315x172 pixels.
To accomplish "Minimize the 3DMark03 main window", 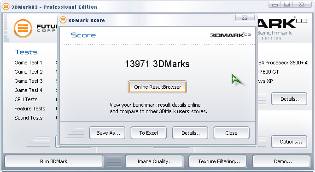I will pyautogui.click(x=274, y=5).
